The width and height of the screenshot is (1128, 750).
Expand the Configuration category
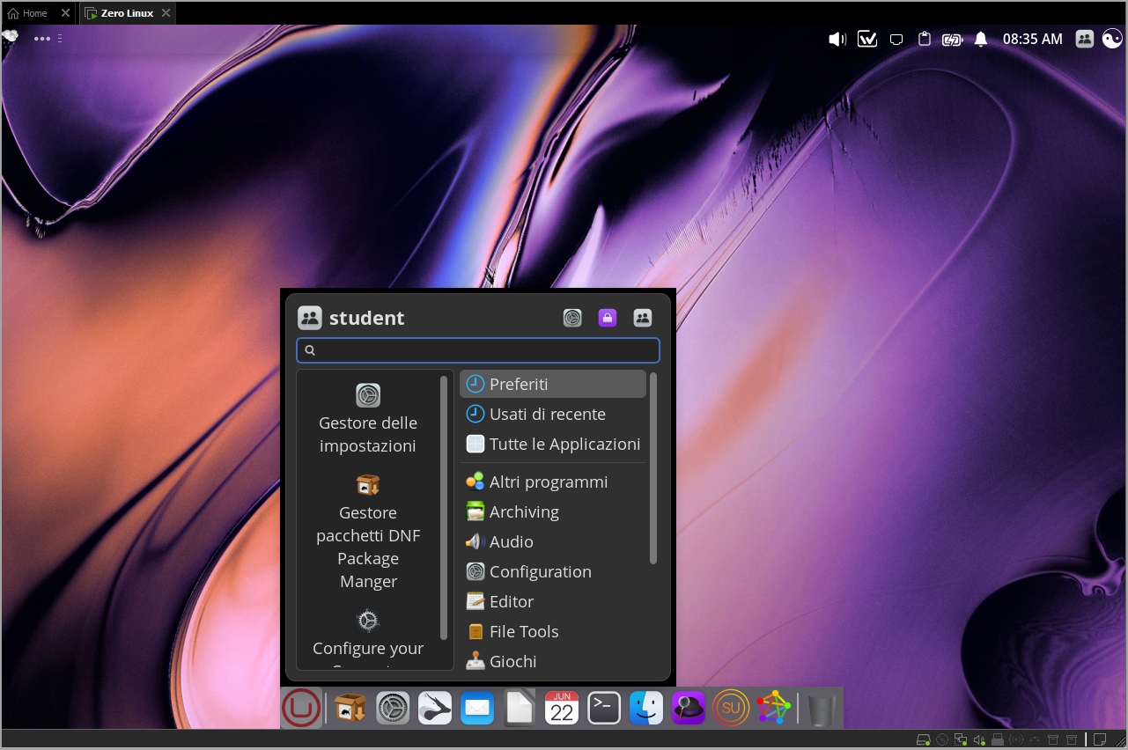coord(540,571)
